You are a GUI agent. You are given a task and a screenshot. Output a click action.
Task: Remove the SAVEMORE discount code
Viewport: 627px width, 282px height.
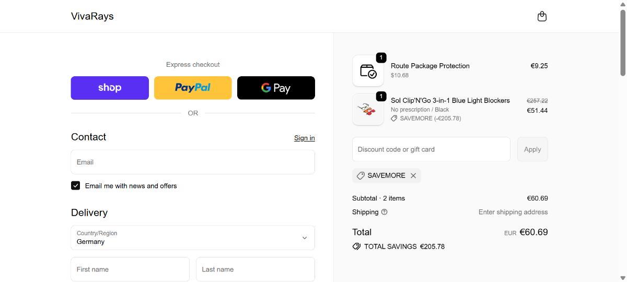413,175
